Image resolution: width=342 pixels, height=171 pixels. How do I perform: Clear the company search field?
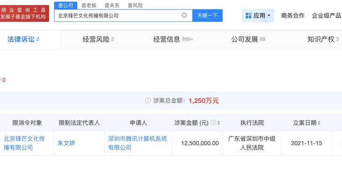[184, 15]
